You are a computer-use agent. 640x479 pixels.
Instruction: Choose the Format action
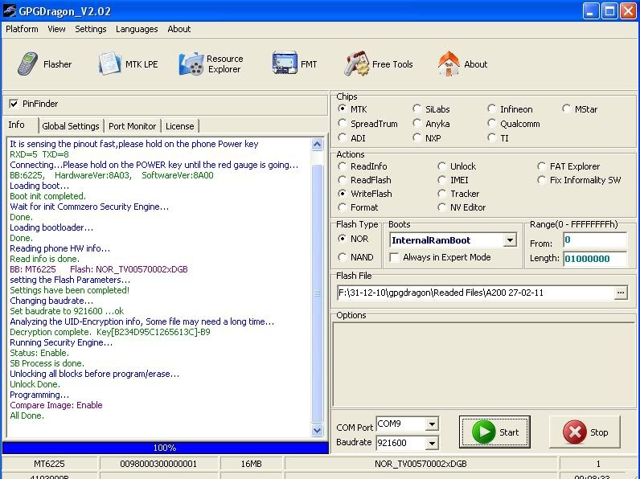pyautogui.click(x=342, y=207)
